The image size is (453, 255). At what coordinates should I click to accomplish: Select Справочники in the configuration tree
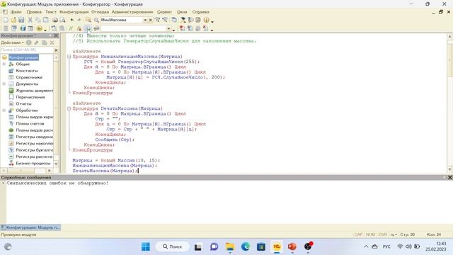coord(29,77)
